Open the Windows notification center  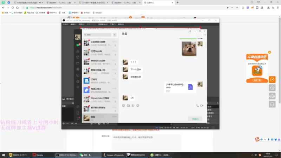pos(276,155)
